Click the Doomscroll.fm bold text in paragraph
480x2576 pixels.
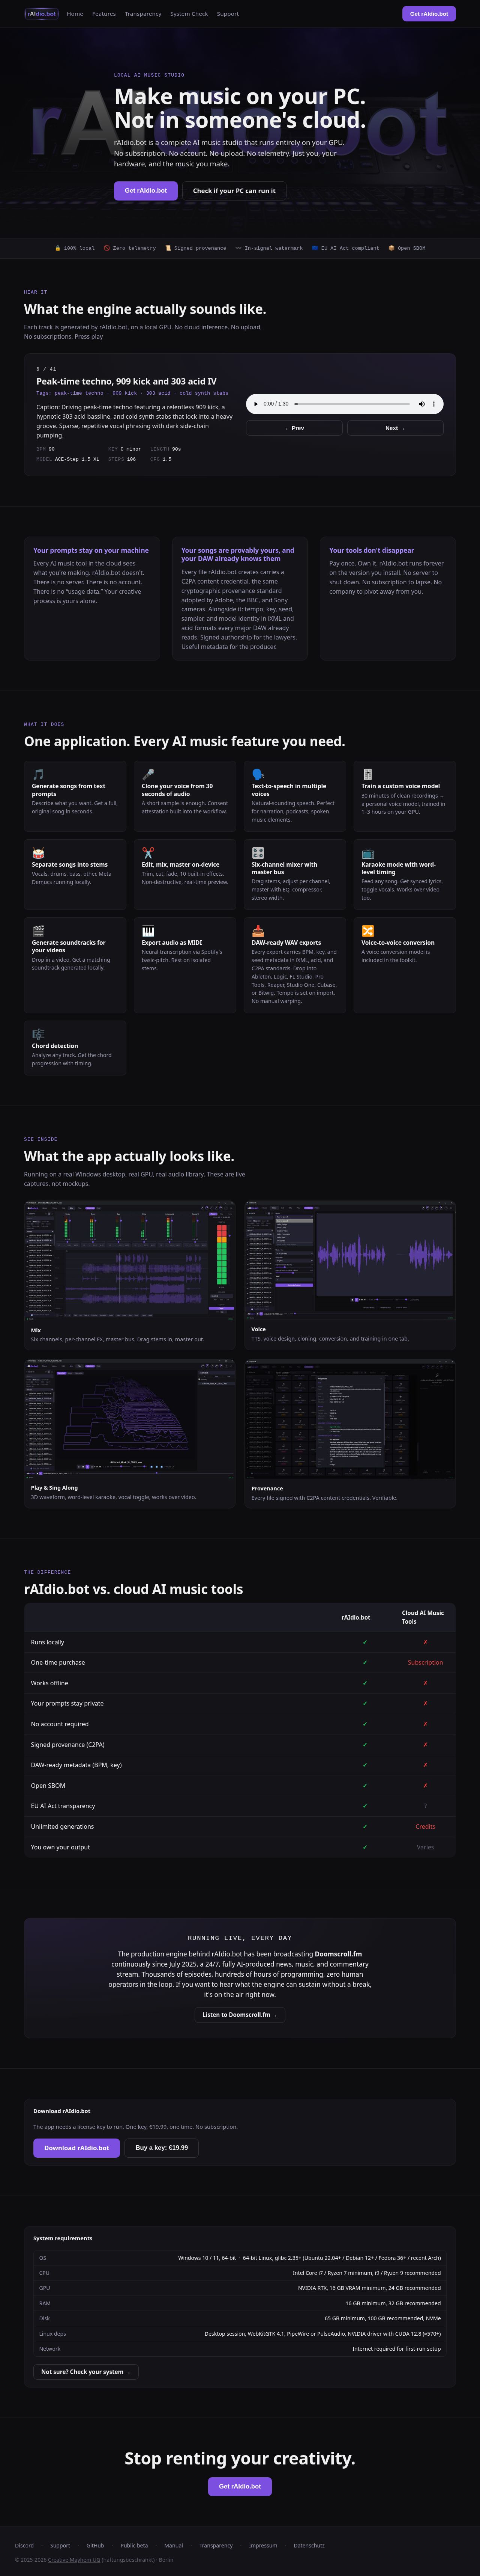tap(338, 1954)
